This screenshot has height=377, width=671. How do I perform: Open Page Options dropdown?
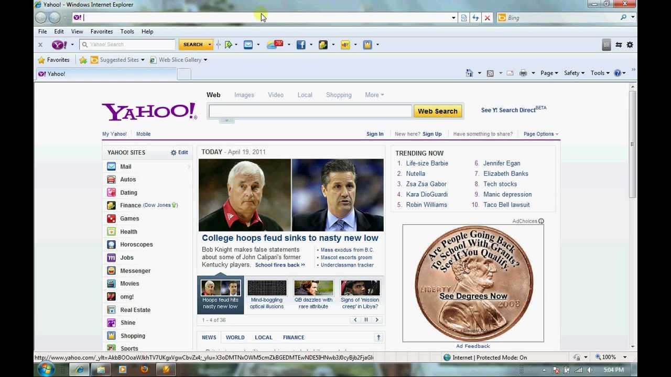pyautogui.click(x=541, y=134)
